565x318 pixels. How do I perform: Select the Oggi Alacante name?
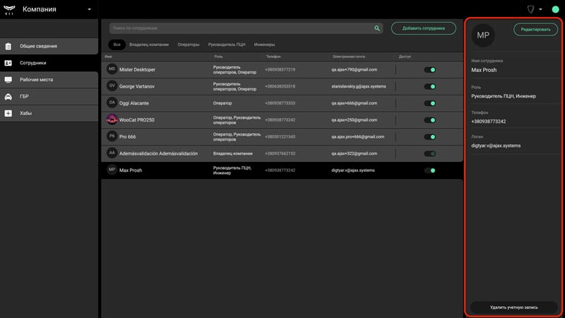click(134, 103)
